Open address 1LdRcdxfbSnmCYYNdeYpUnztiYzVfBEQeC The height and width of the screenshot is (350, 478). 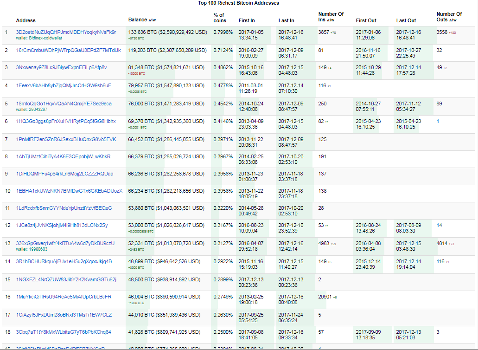click(64, 208)
